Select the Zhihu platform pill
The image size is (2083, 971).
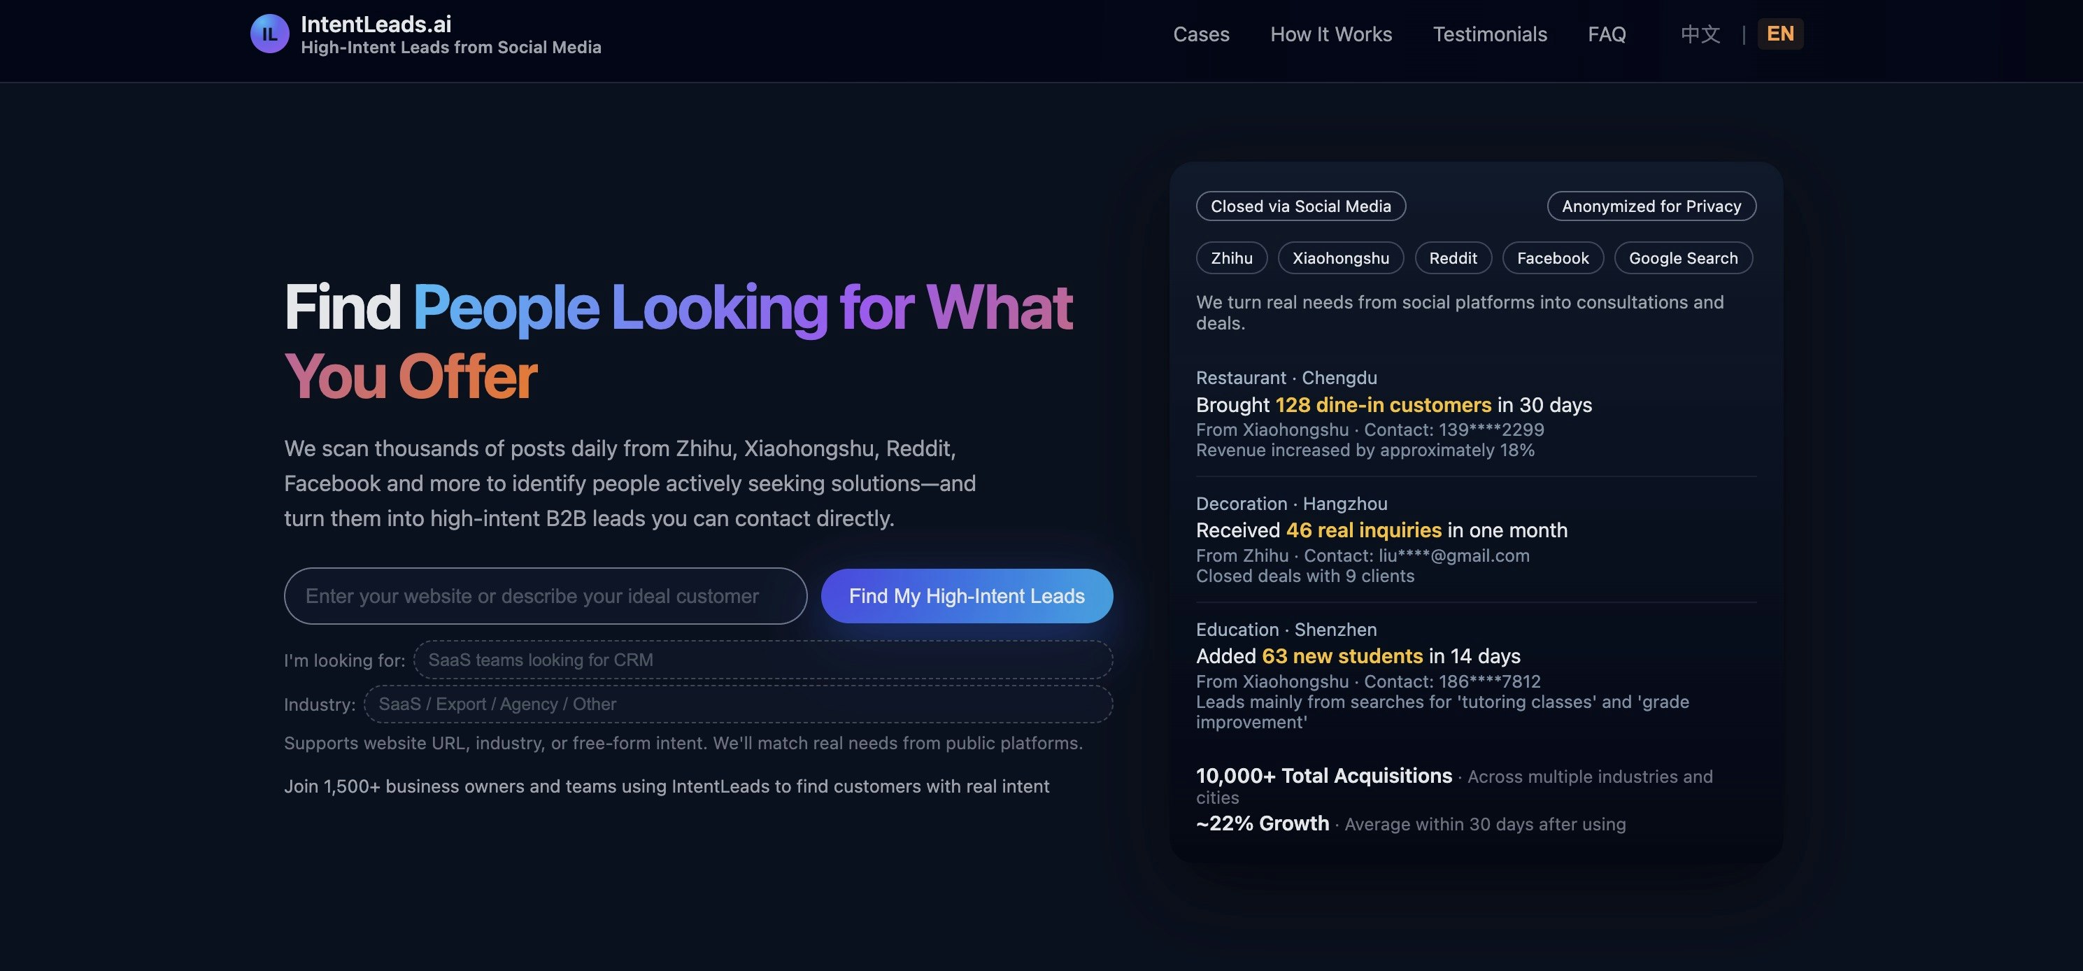click(x=1231, y=258)
